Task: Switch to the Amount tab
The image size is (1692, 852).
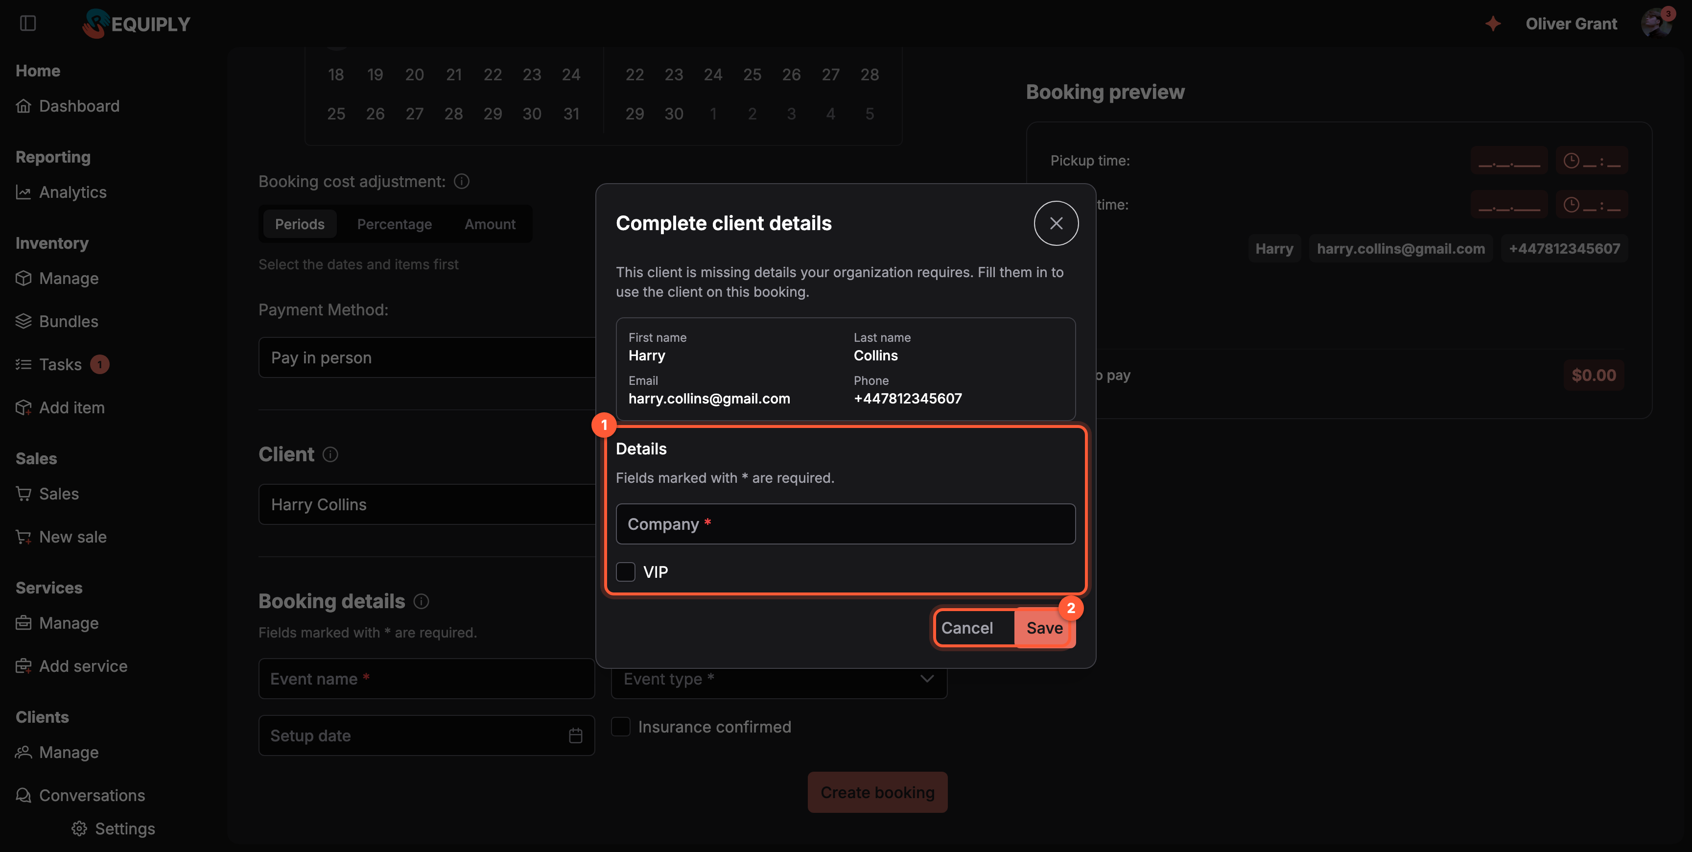Action: click(x=490, y=224)
